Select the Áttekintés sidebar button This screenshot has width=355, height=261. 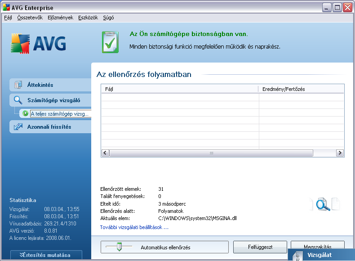(50, 85)
